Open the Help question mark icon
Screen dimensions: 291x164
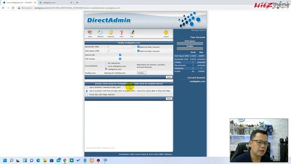[x=121, y=33]
